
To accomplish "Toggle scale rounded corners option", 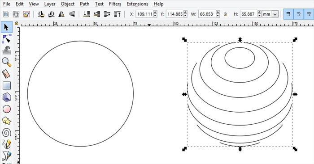I will point(299,14).
